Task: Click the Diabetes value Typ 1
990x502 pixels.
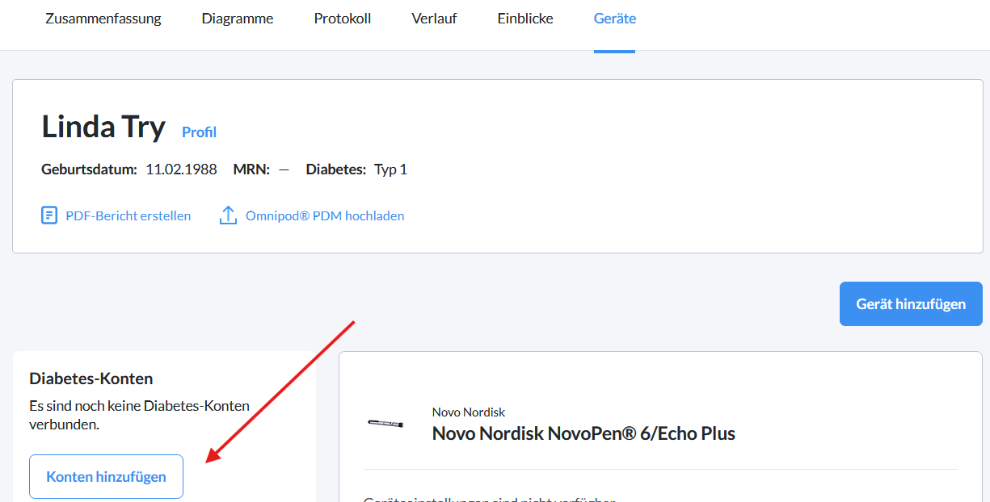Action: click(390, 169)
